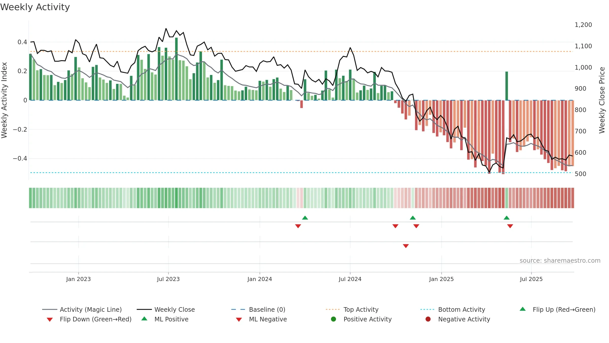
Task: Click the cyan Bottom Activity dotted line swatch
Action: click(x=427, y=309)
